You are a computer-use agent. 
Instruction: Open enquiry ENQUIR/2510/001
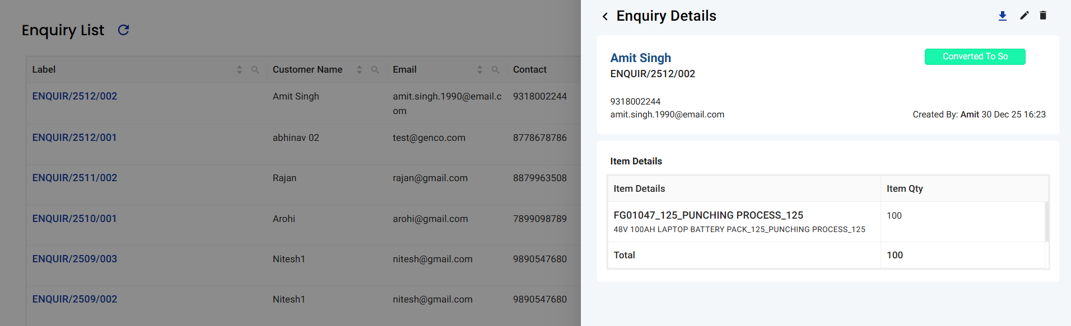74,219
